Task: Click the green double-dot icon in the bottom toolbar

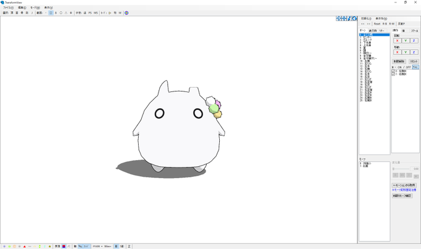Action: pos(40,247)
